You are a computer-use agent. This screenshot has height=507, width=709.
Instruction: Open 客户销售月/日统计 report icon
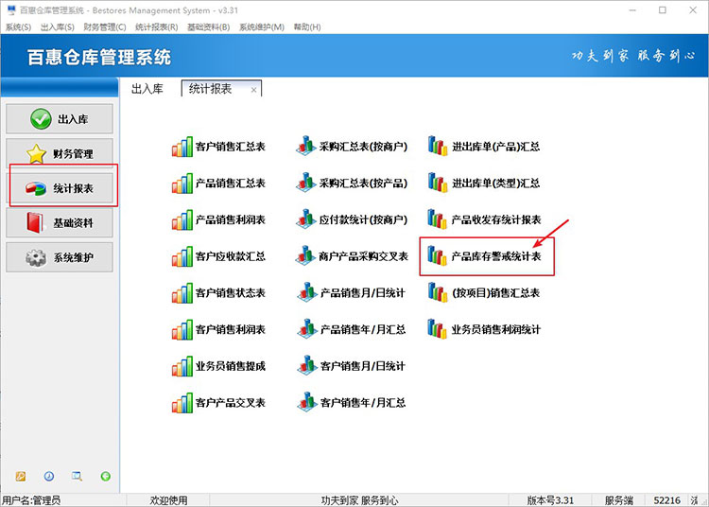point(306,365)
